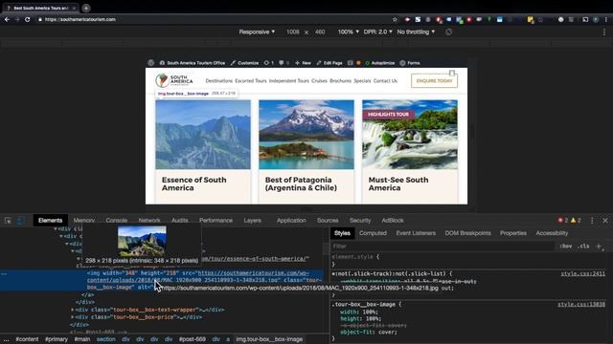Click Customize in the WordPress admin bar

[x=244, y=63]
